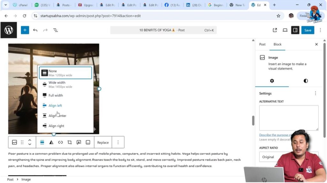Open the device preview icon
Image resolution: width=327 pixels, height=183 pixels.
click(285, 30)
